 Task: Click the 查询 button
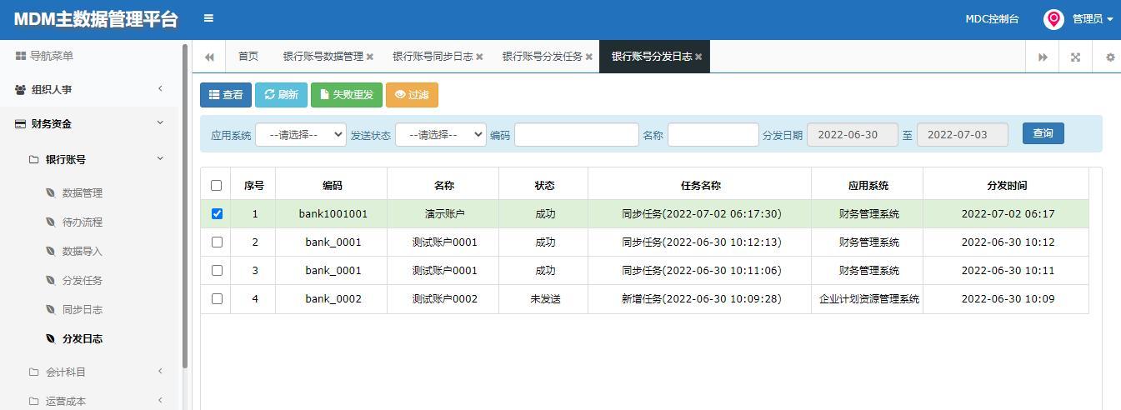(1043, 133)
